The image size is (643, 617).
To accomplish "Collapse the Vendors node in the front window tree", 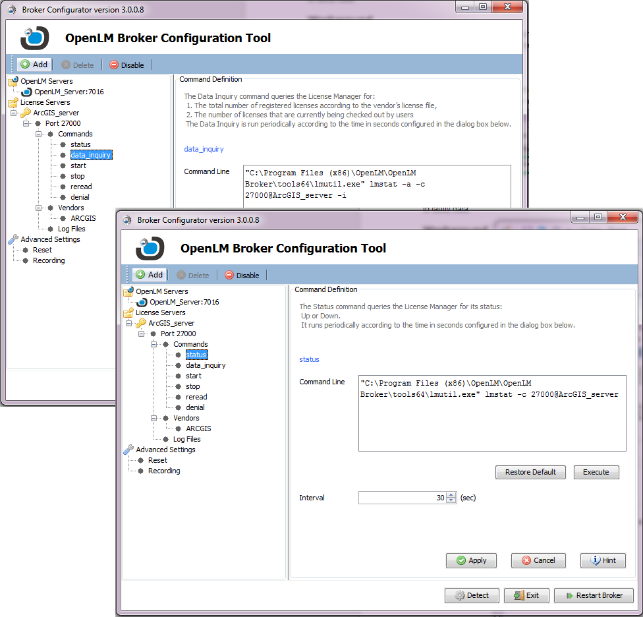I will pos(154,418).
